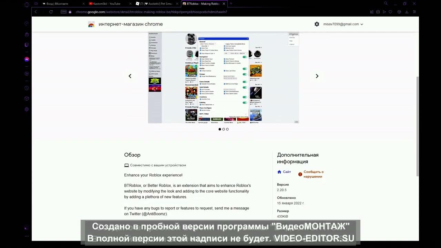441x248 pixels.
Task: Go back using the back arrow
Action: tap(36, 12)
